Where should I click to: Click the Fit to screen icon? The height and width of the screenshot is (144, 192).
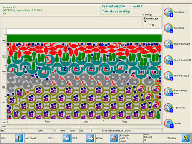169,108
